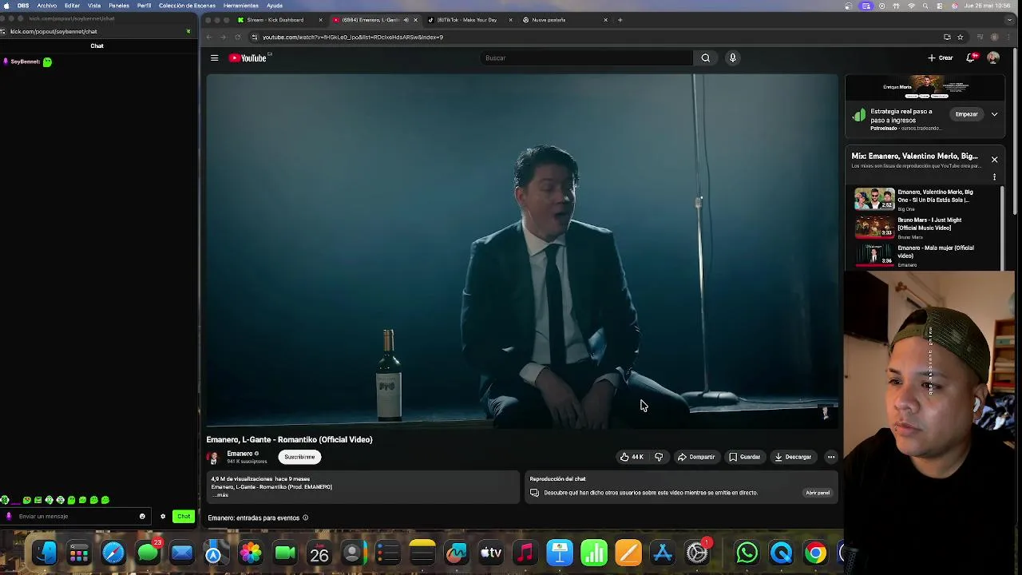Bookmark this page with the star icon

click(960, 37)
